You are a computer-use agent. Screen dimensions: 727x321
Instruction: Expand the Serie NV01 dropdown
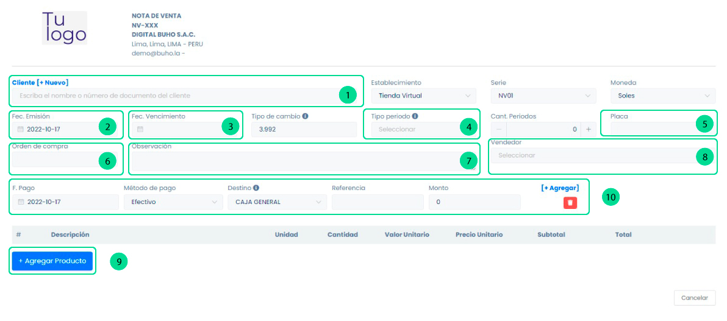click(543, 96)
